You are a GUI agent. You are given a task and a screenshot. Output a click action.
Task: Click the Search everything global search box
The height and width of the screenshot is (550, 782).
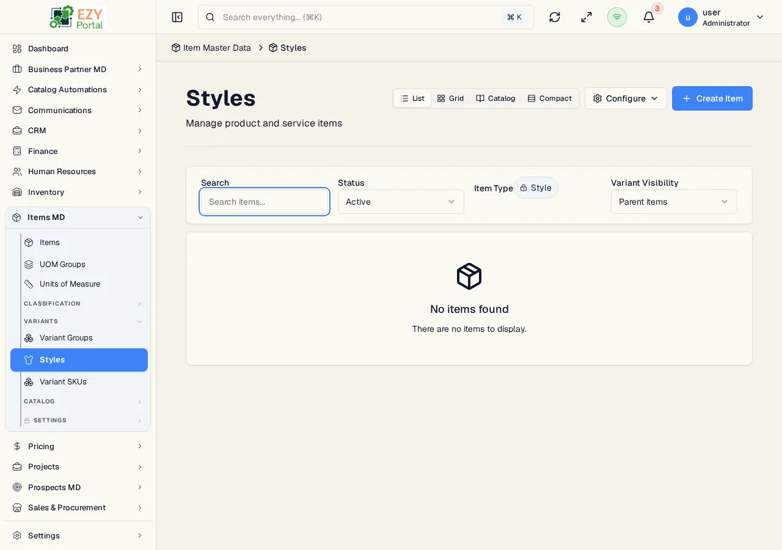click(366, 17)
